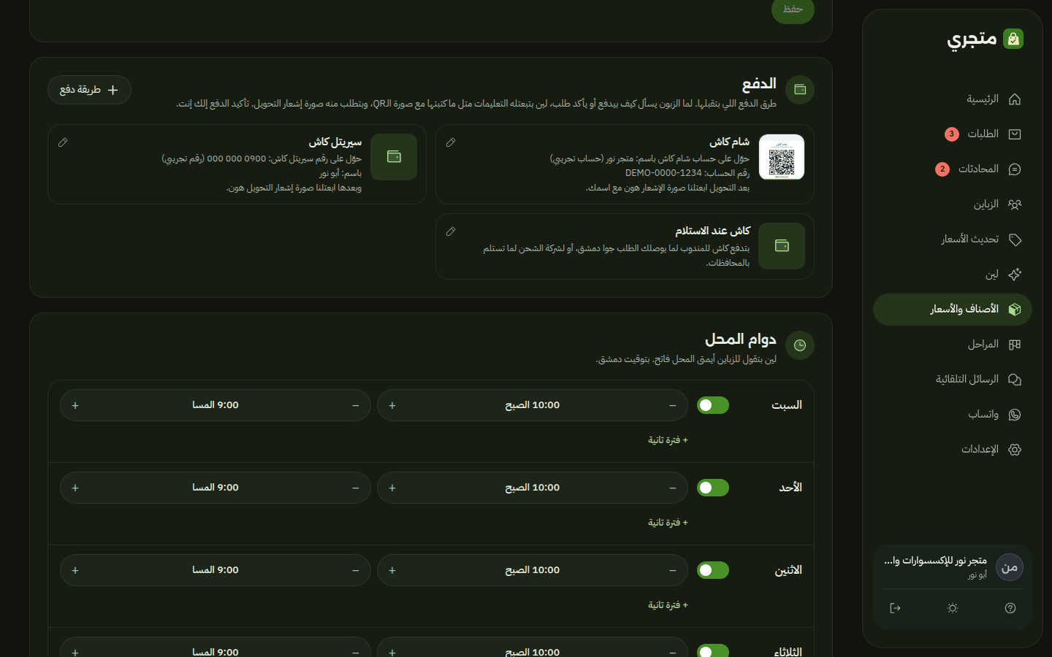Click the home icon for الرئيسية
This screenshot has width=1052, height=657.
pos(1015,99)
